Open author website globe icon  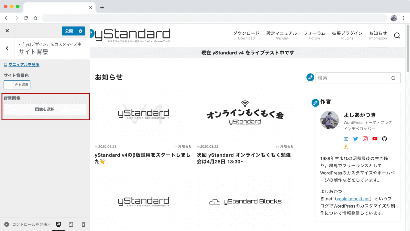346,139
